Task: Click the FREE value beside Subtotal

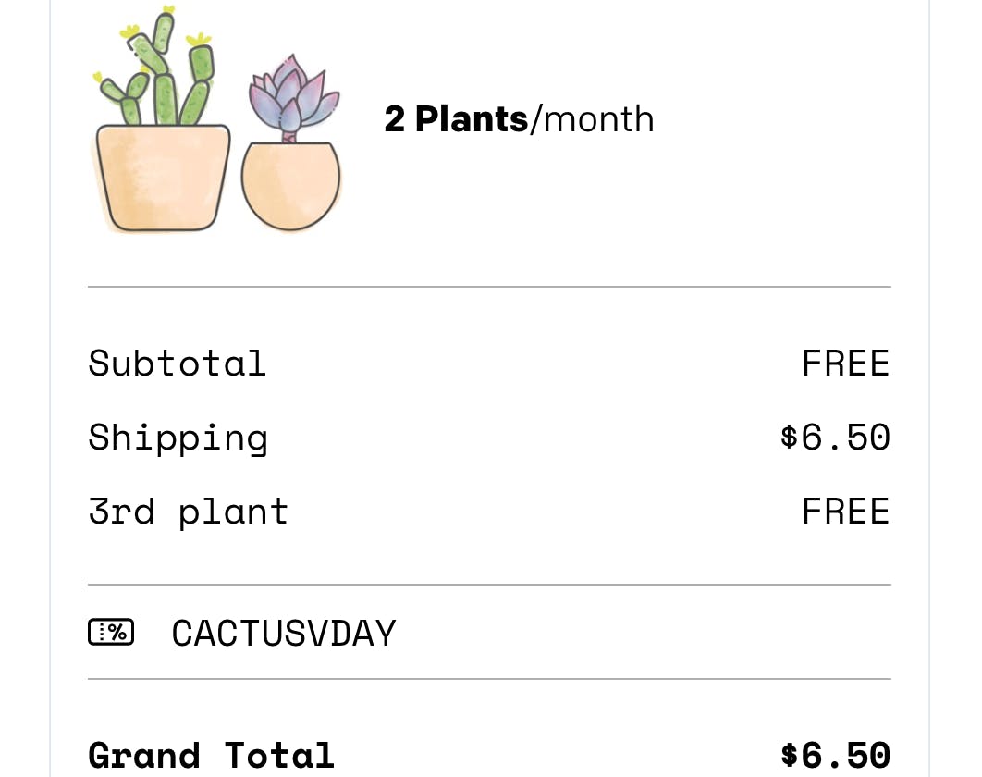Action: (x=845, y=364)
